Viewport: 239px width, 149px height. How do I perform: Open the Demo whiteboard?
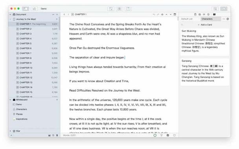coord(34,105)
